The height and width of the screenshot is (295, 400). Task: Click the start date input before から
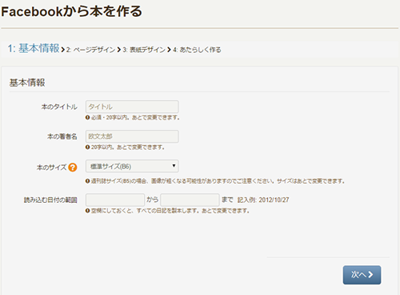115,200
